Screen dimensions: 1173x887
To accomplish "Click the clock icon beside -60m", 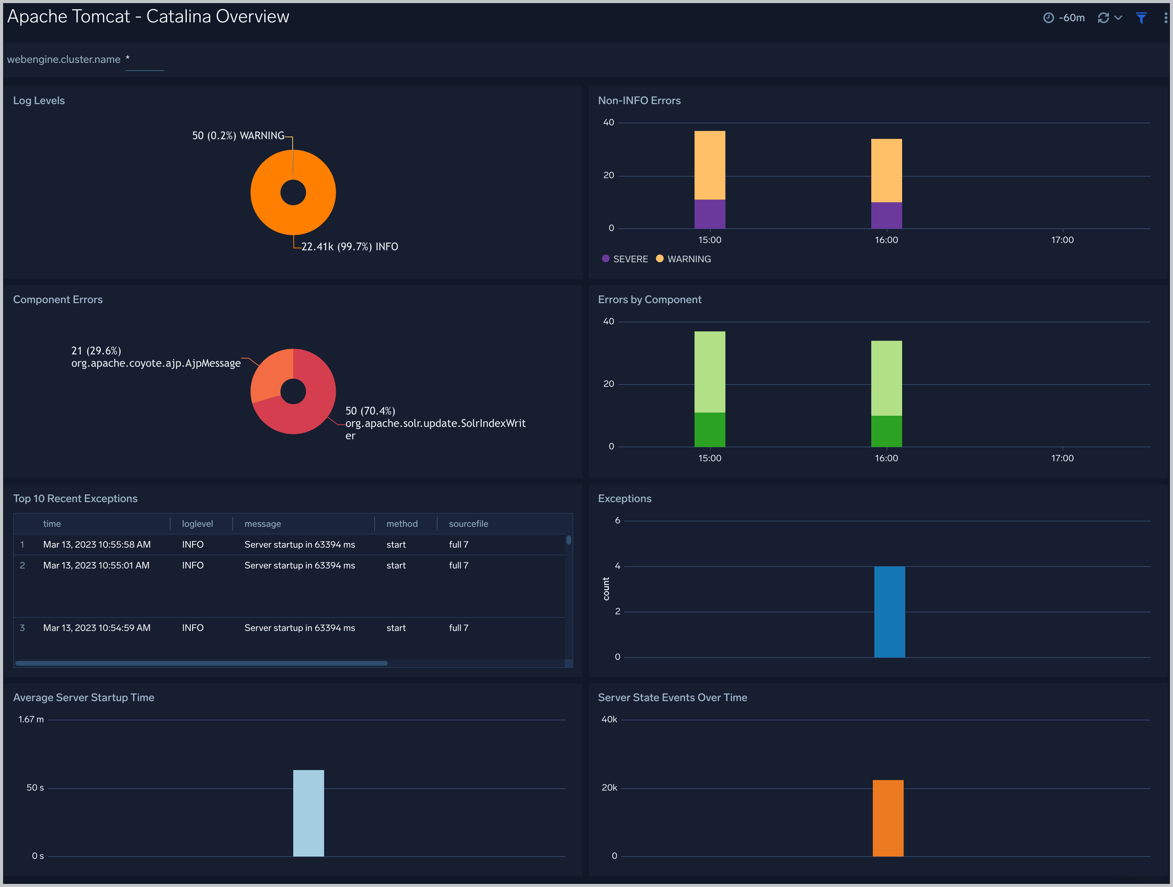I will click(1048, 18).
